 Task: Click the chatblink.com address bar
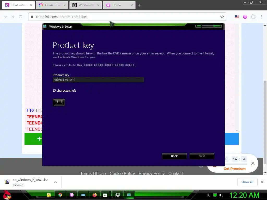coord(127,17)
